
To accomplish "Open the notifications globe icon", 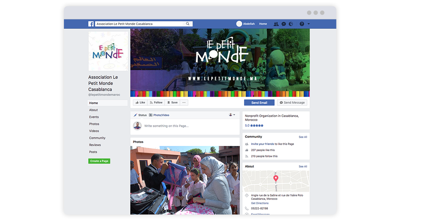I will [291, 24].
